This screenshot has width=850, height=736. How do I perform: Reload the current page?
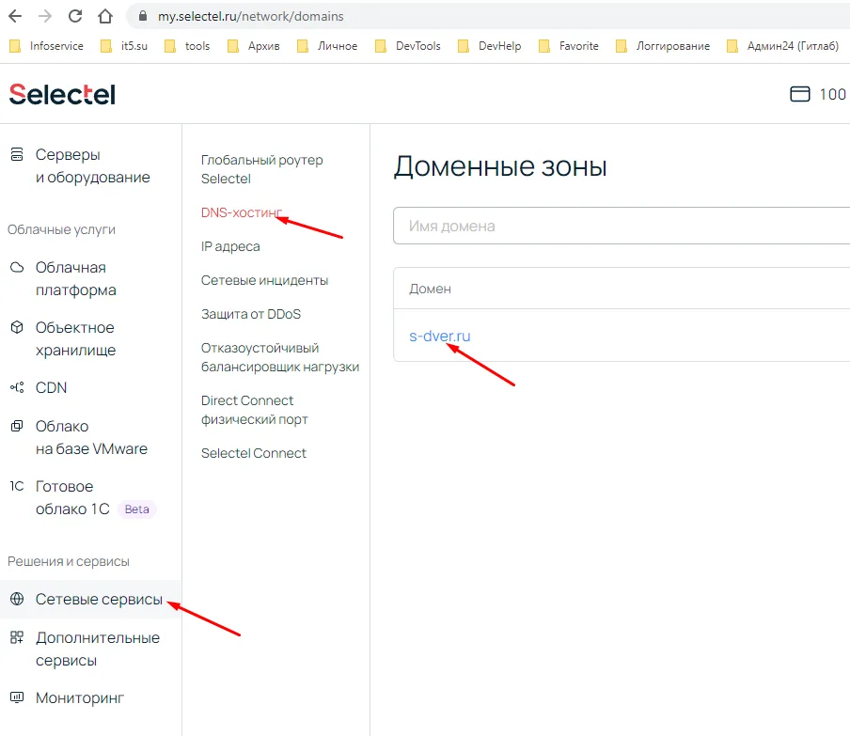75,16
